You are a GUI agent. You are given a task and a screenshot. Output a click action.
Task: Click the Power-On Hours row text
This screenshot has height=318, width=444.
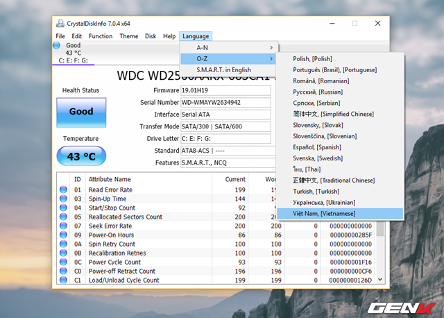pyautogui.click(x=111, y=235)
